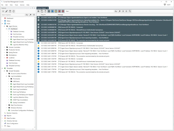Refresh the Explorer tree
Viewport: 174px width, 131px height.
14,11
